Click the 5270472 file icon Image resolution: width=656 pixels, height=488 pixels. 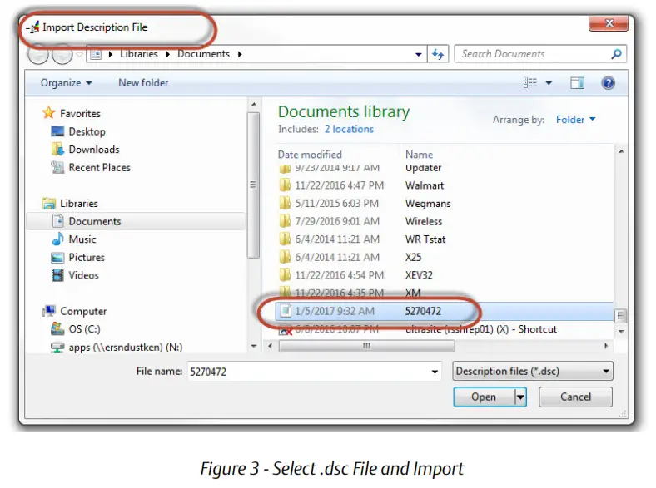pos(286,311)
